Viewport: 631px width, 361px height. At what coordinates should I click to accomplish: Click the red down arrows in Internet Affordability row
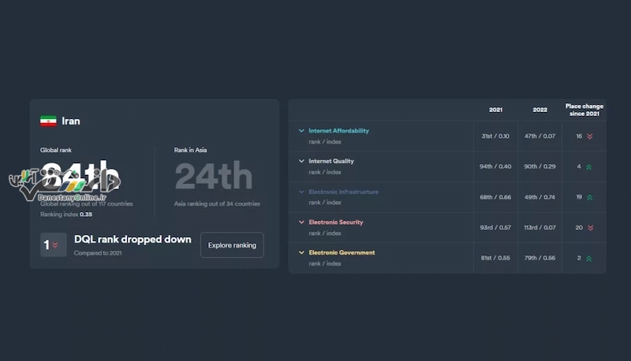pyautogui.click(x=589, y=136)
